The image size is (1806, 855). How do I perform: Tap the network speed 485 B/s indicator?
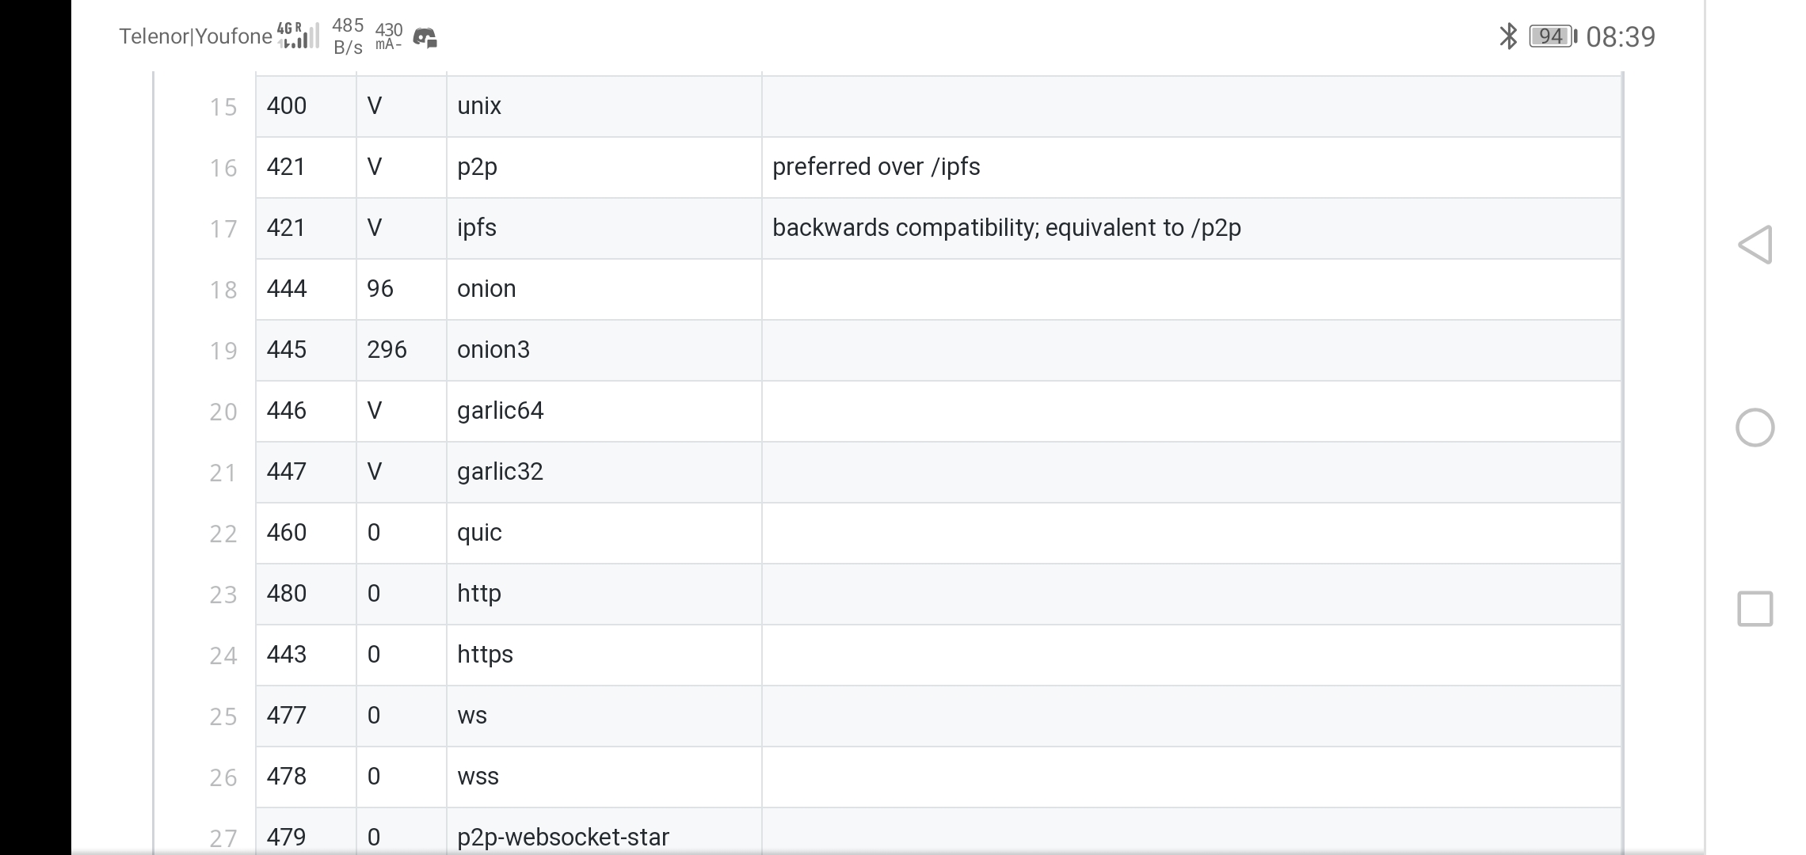pyautogui.click(x=348, y=36)
